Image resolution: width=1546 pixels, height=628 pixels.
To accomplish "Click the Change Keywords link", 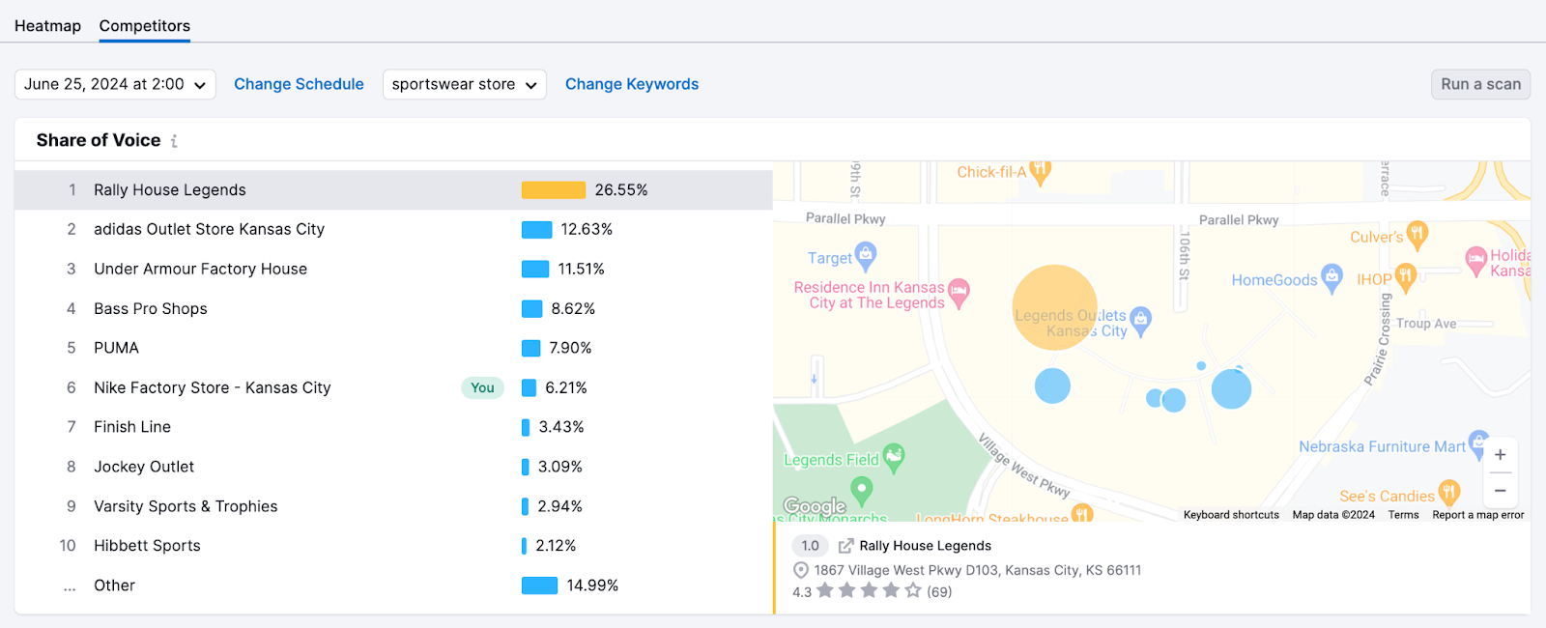I will (631, 84).
